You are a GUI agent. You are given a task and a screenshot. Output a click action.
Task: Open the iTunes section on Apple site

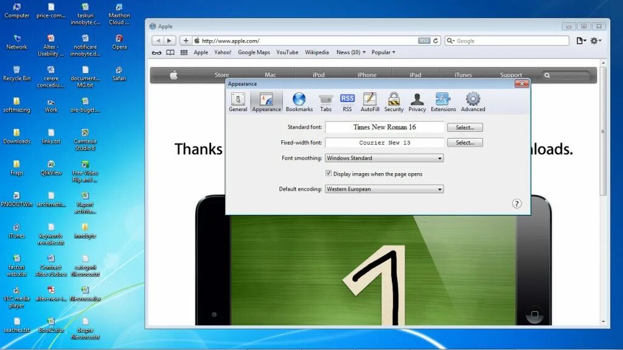[x=463, y=75]
